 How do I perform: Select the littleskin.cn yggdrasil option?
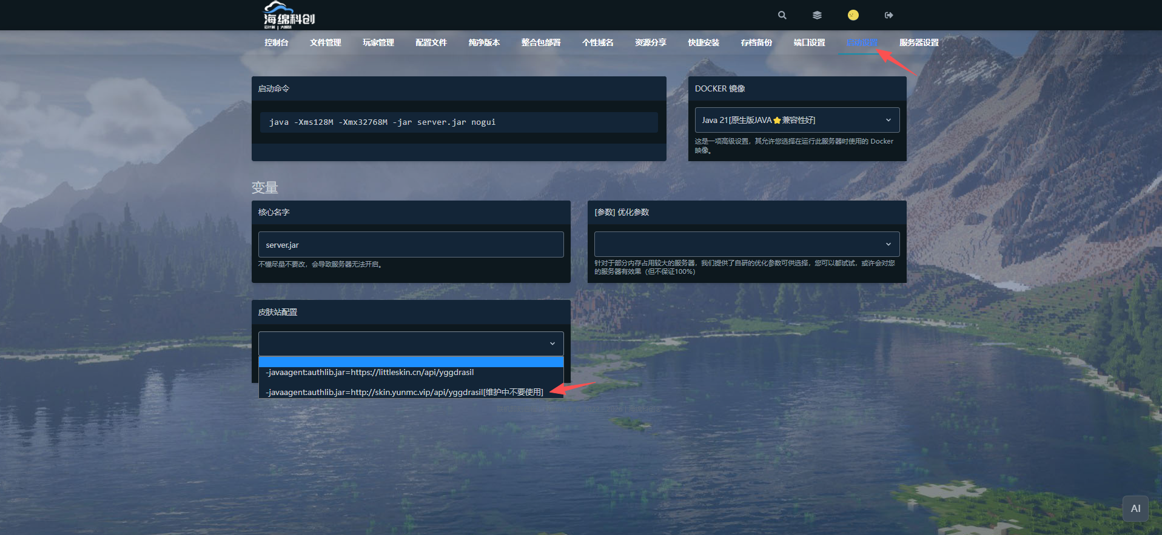coord(370,373)
